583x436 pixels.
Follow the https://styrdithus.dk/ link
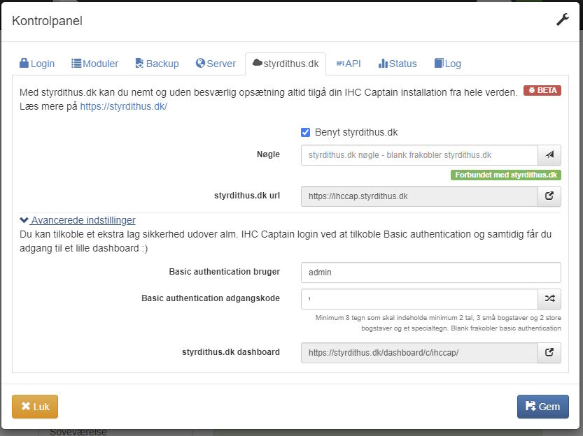coord(123,106)
